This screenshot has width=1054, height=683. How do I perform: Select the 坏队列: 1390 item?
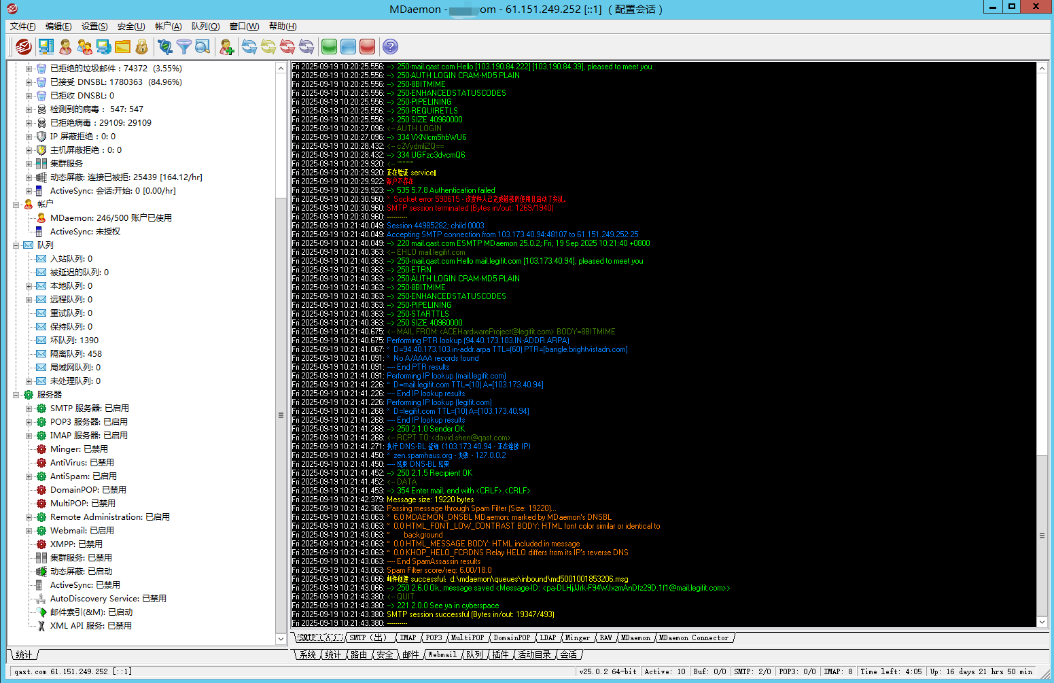tap(74, 340)
